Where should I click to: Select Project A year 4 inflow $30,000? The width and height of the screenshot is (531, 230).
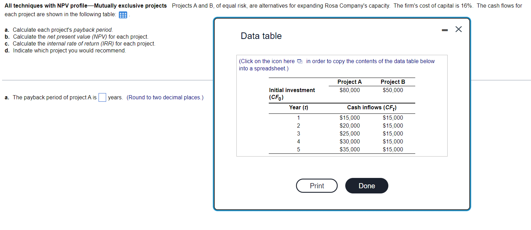pyautogui.click(x=349, y=141)
